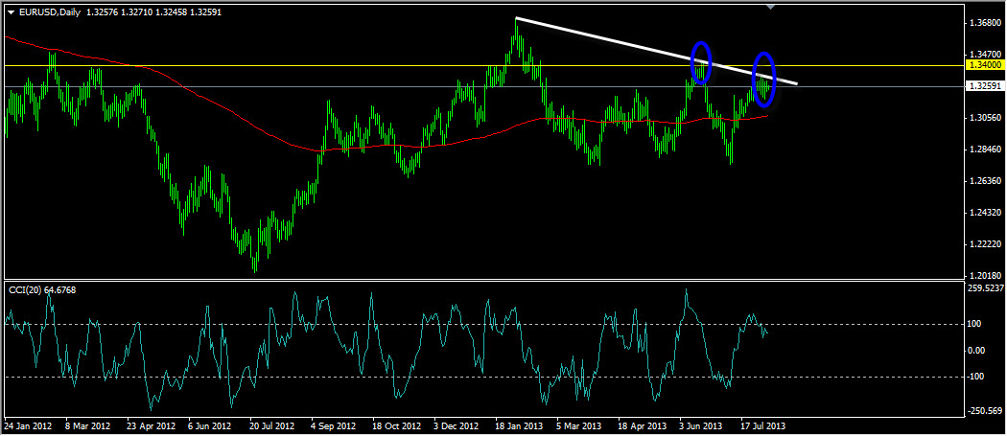Click the 1.36800 price axis value
Screen dimensions: 1007x436
click(987, 23)
